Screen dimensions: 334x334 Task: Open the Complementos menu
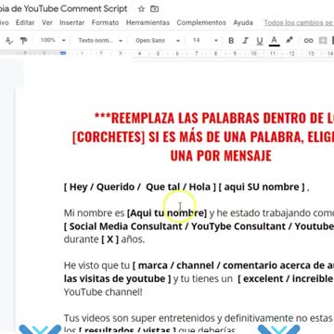pyautogui.click(x=201, y=22)
